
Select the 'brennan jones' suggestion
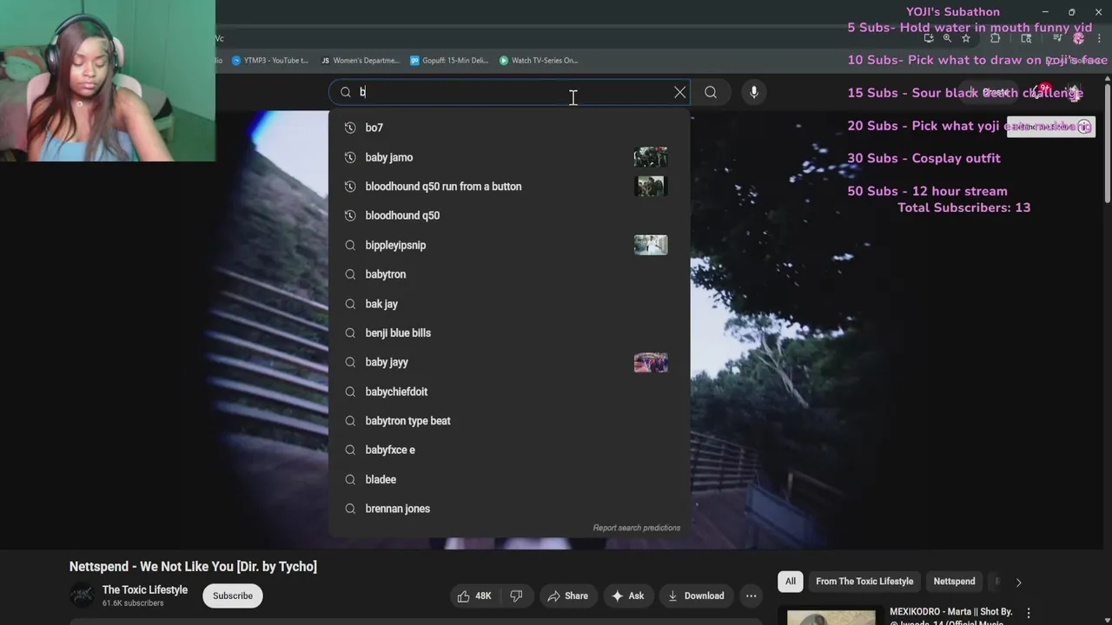509,509
